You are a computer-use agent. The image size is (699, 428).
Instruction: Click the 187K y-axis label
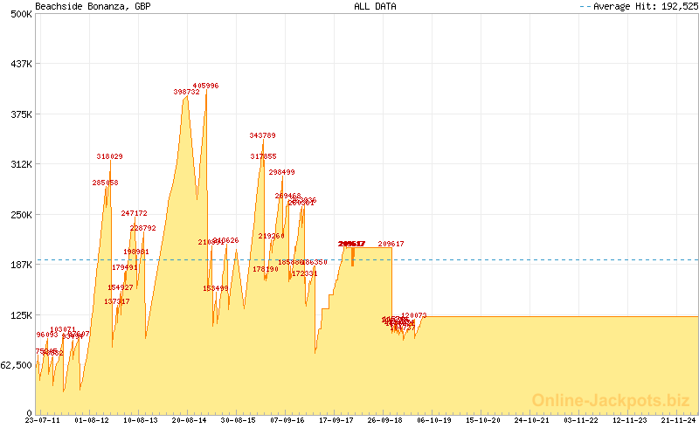pos(20,265)
